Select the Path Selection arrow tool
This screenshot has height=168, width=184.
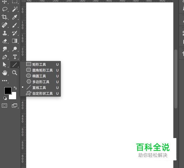5,65
